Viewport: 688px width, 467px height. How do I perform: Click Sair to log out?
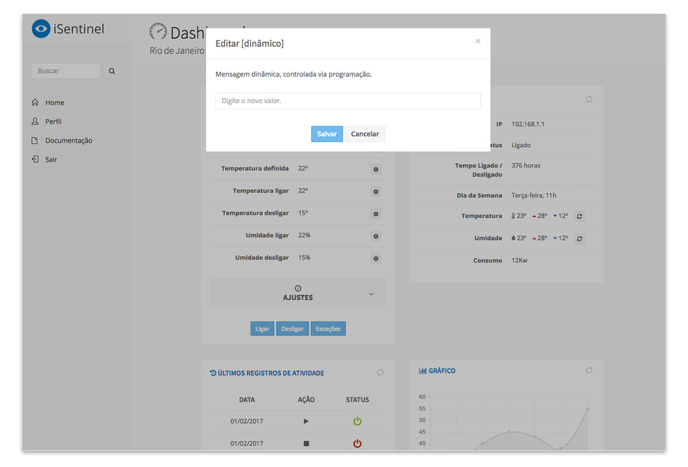51,159
